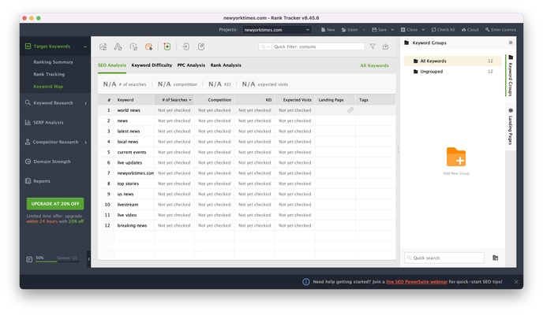Expand the dropdown arrow next to Open
The height and width of the screenshot is (315, 543).
tap(364, 30)
